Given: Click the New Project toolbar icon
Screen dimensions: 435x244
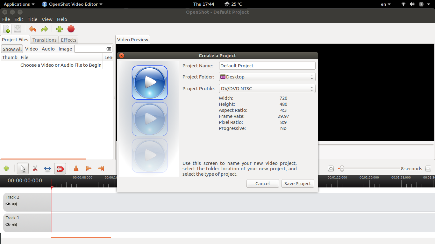Looking at the screenshot, I should click(x=6, y=29).
